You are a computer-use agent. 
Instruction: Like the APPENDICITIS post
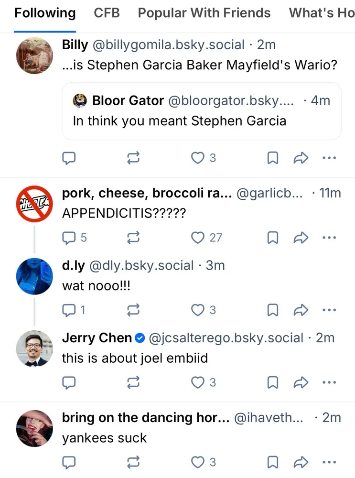(x=198, y=238)
